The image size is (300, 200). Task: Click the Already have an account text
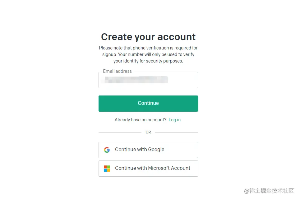click(x=141, y=120)
